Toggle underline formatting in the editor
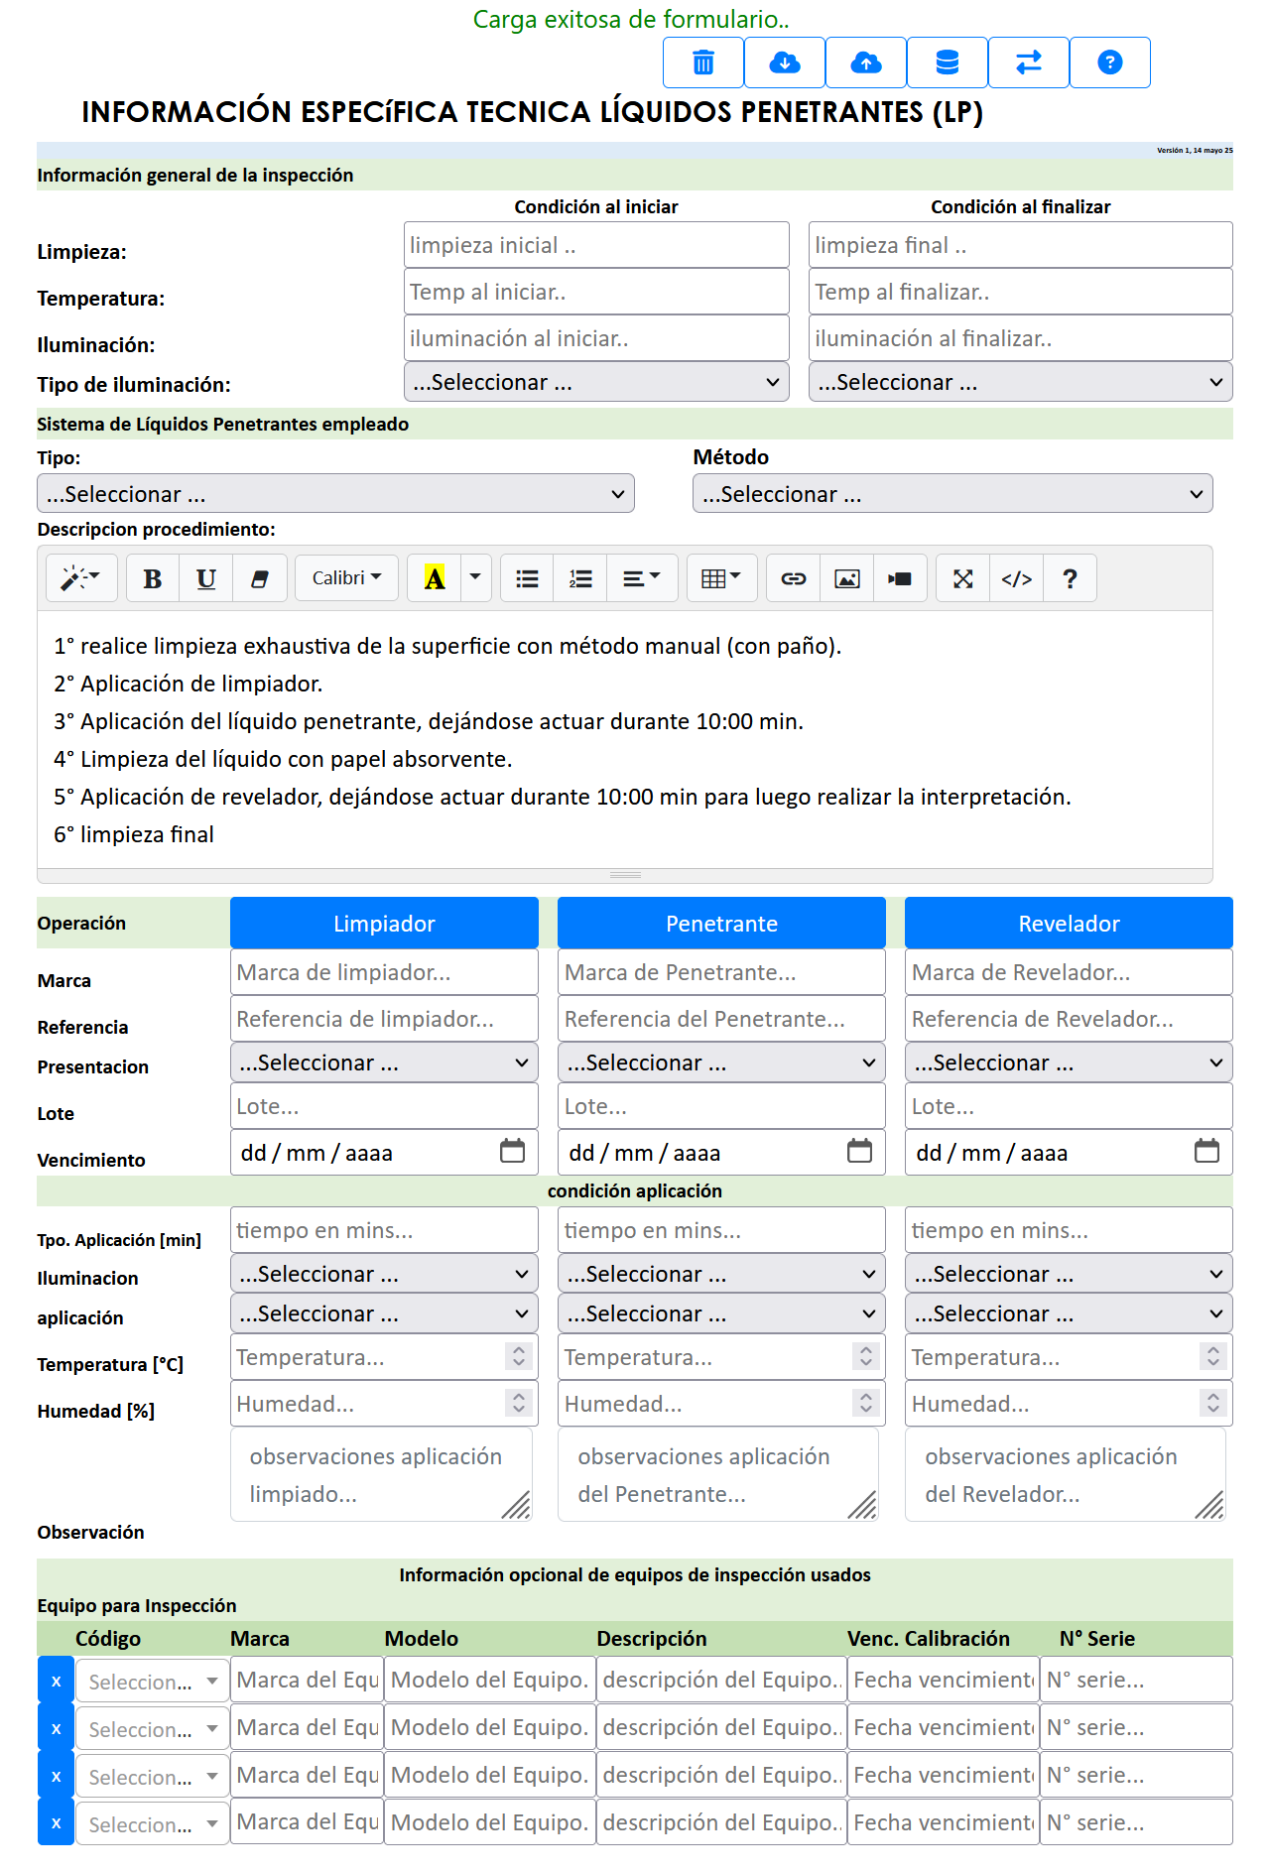The image size is (1268, 1874). coord(206,578)
